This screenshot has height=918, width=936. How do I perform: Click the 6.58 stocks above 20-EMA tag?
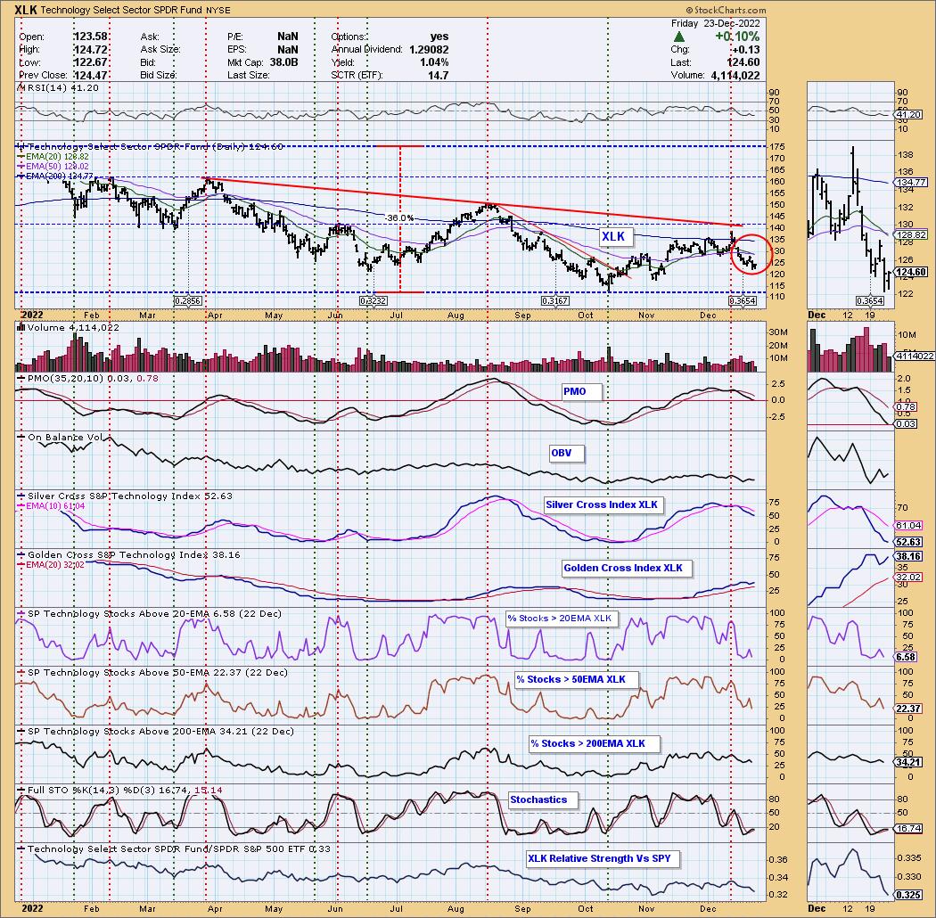click(x=907, y=657)
